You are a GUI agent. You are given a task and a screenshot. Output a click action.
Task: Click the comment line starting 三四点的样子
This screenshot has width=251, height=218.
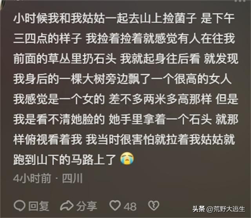pos(124,39)
